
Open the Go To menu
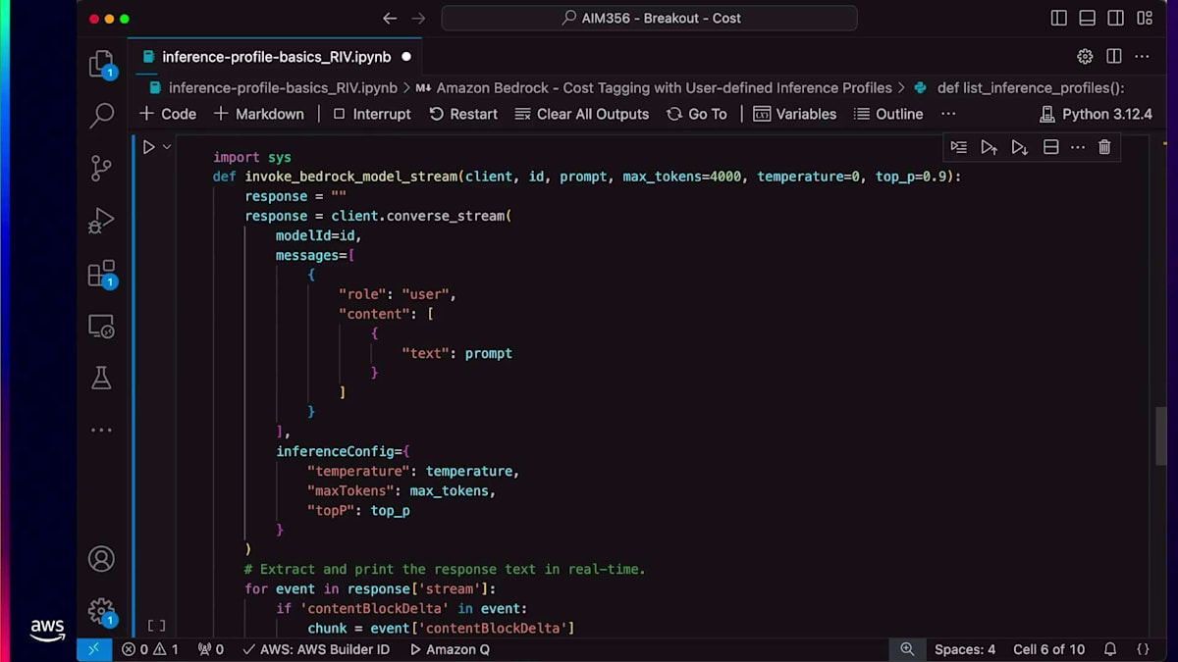(697, 114)
